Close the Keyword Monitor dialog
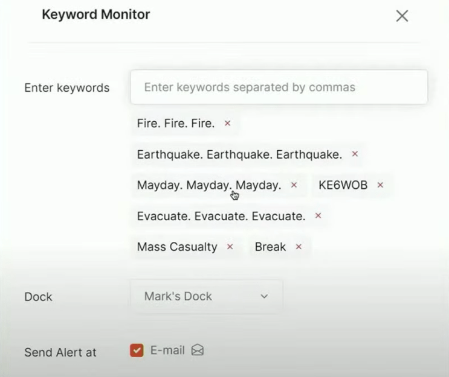The height and width of the screenshot is (377, 449). pos(402,16)
